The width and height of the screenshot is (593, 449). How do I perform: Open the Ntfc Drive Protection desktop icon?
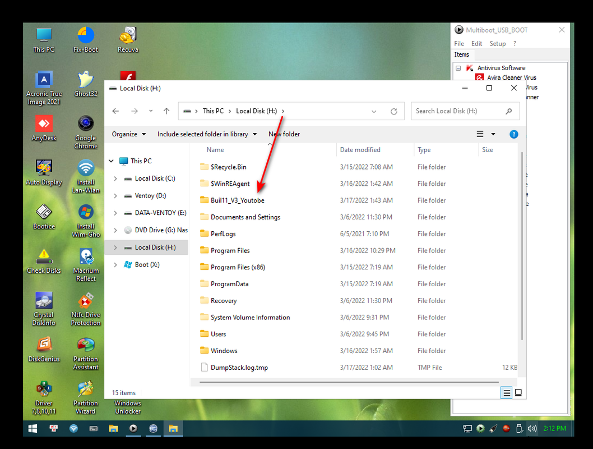coord(86,309)
